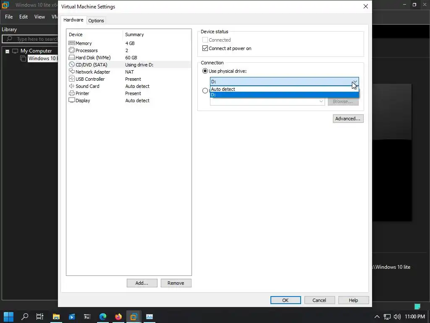The width and height of the screenshot is (430, 323).
Task: Select the Network Adapter icon
Action: [71, 71]
